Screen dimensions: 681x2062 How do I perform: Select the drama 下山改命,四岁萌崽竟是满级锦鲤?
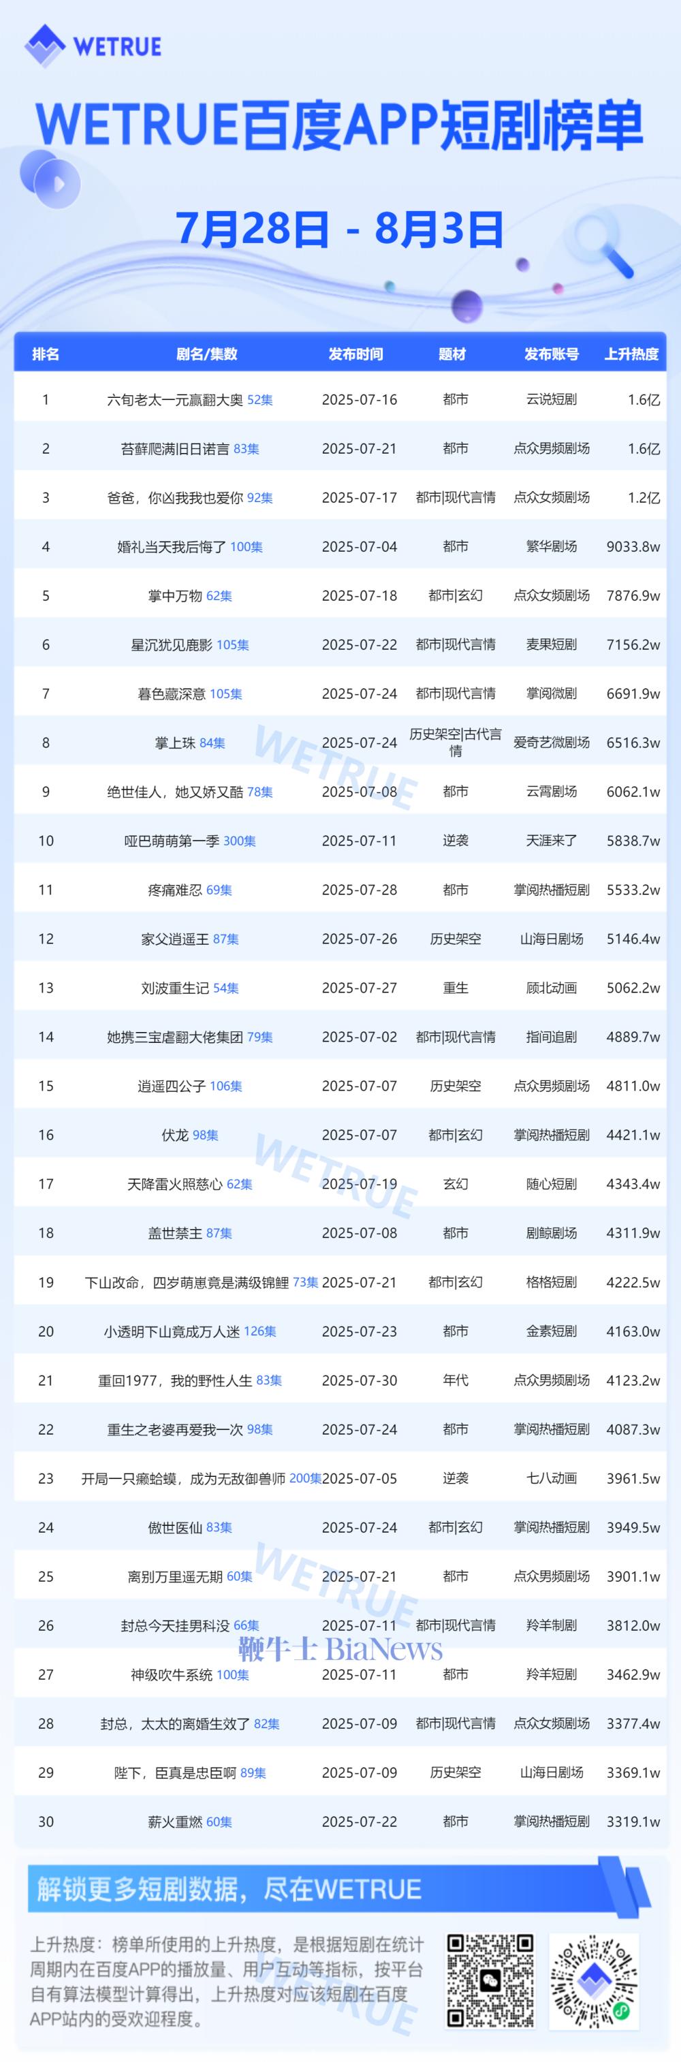click(x=187, y=1282)
